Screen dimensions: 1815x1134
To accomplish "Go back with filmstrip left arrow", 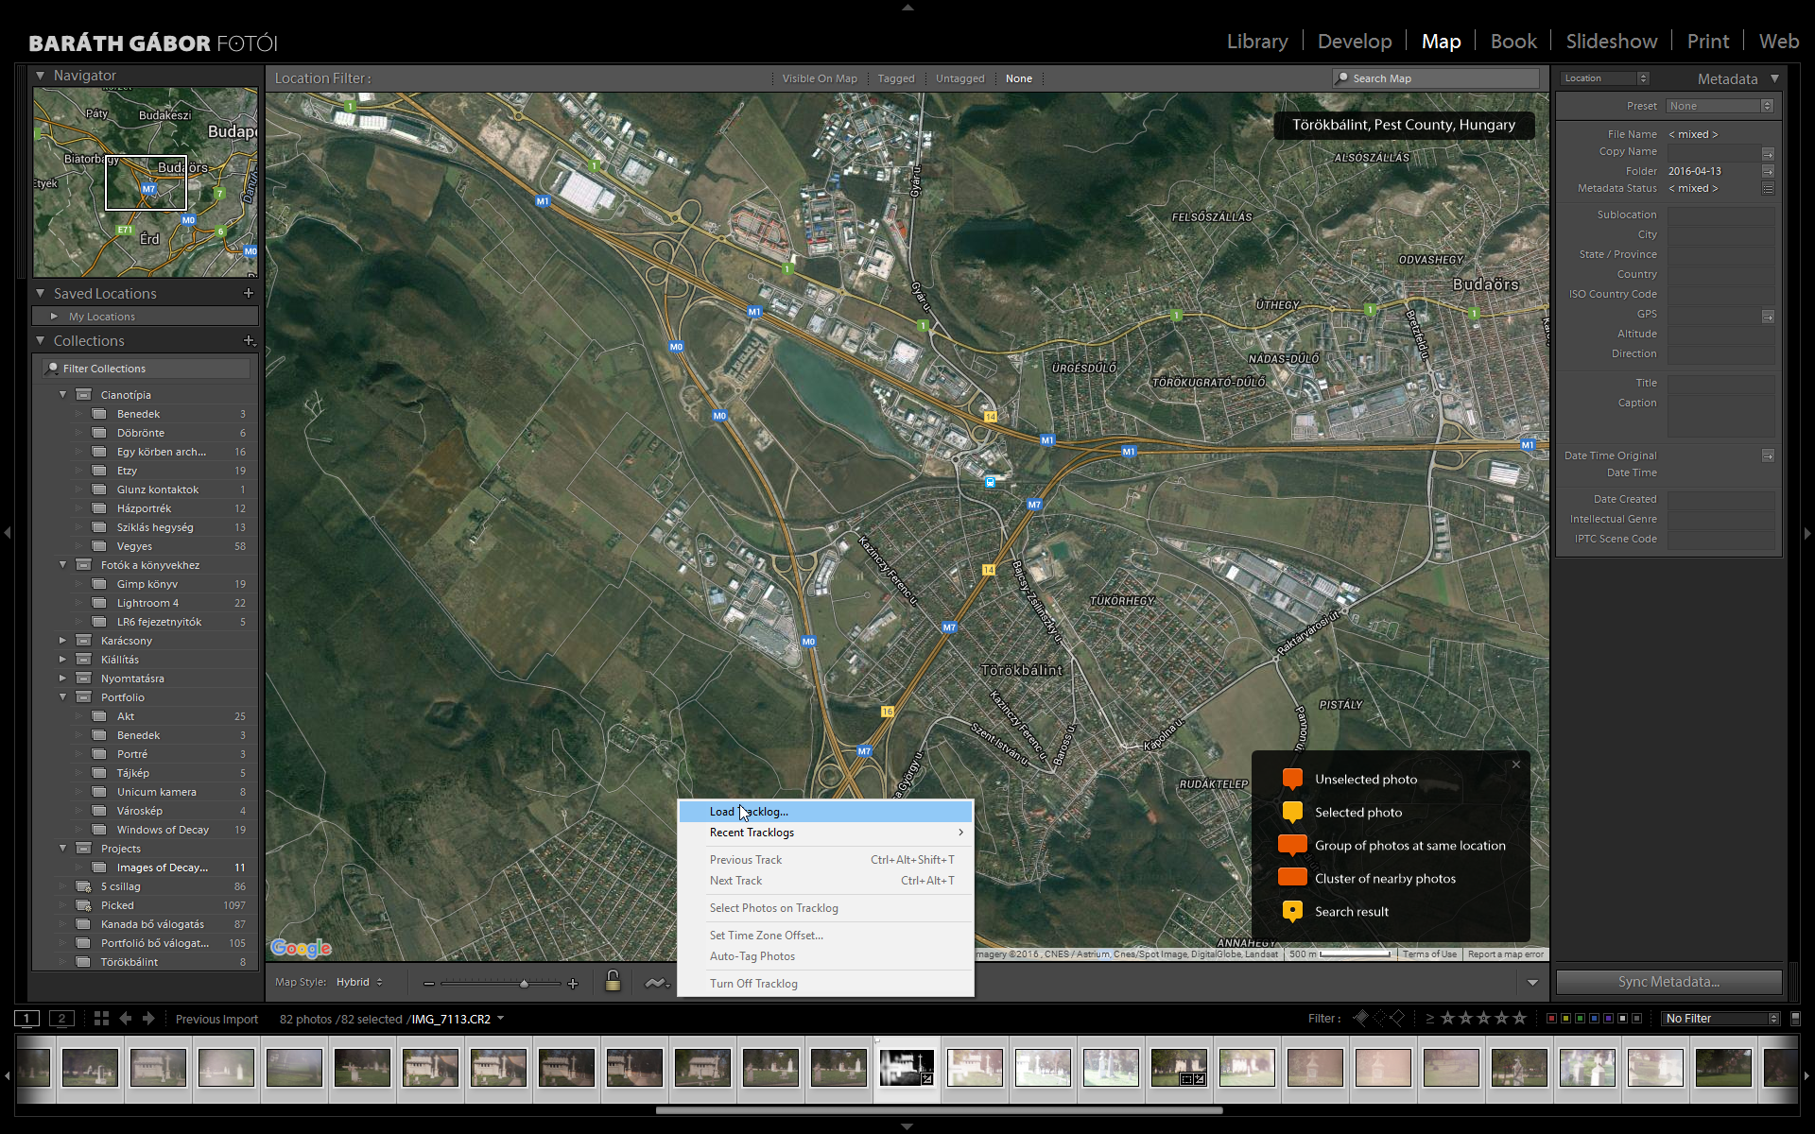I will pos(126,1019).
